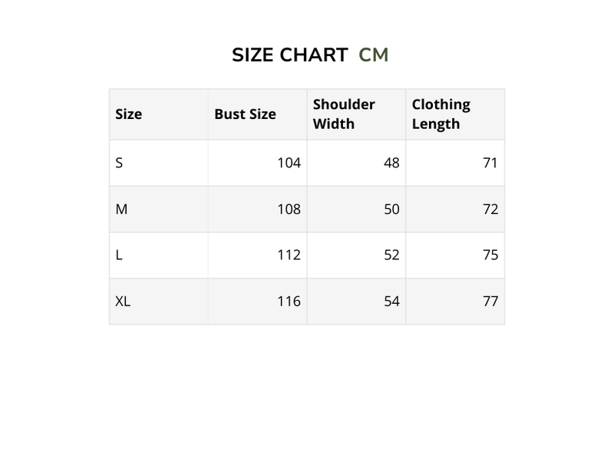Select shoulder width value 54
The image size is (614, 449).
[391, 301]
